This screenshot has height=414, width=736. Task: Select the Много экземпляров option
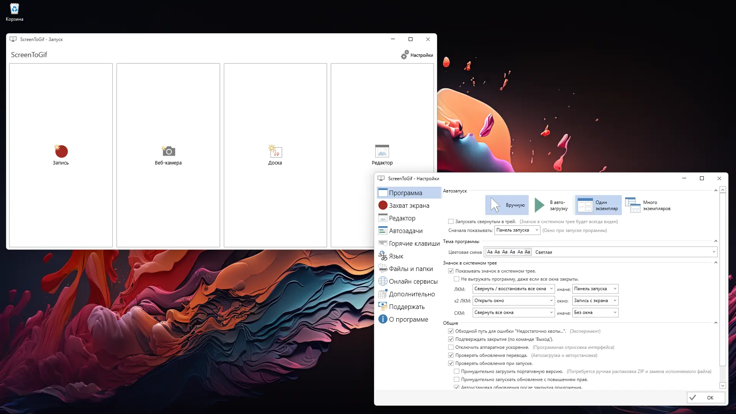tap(648, 205)
